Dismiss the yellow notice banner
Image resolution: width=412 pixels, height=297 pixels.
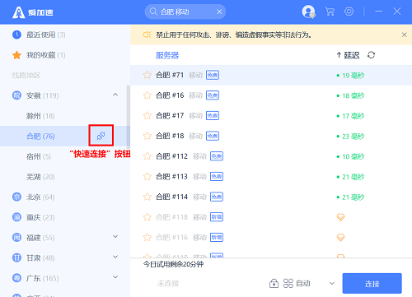click(x=404, y=35)
